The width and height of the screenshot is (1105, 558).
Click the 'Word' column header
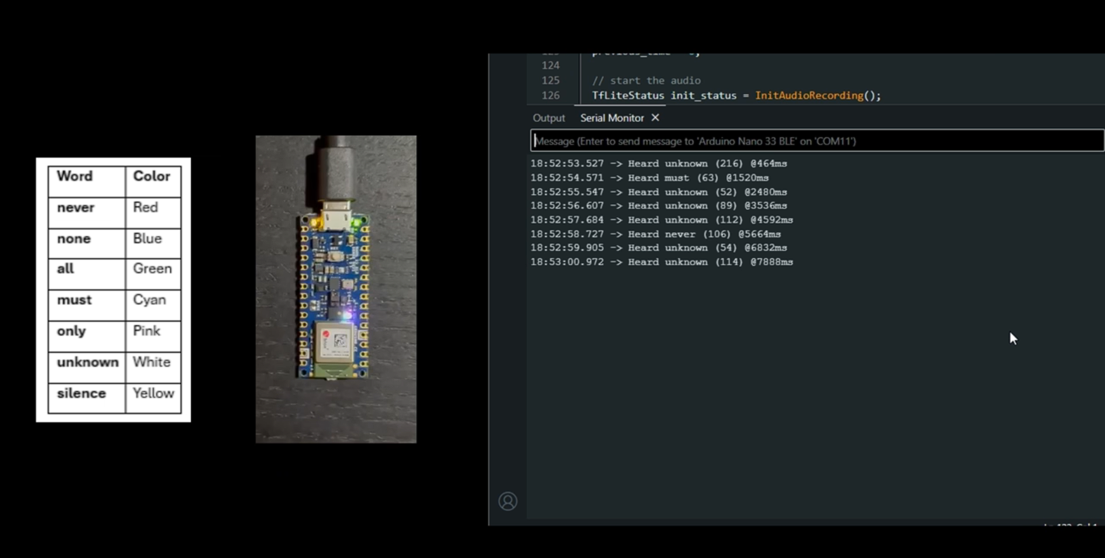click(x=75, y=176)
